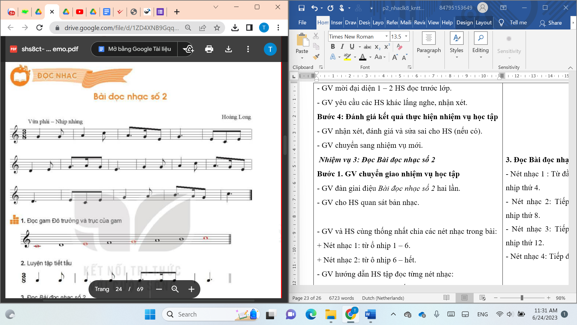Bookmark this page with star
This screenshot has width=577, height=325.
[217, 28]
